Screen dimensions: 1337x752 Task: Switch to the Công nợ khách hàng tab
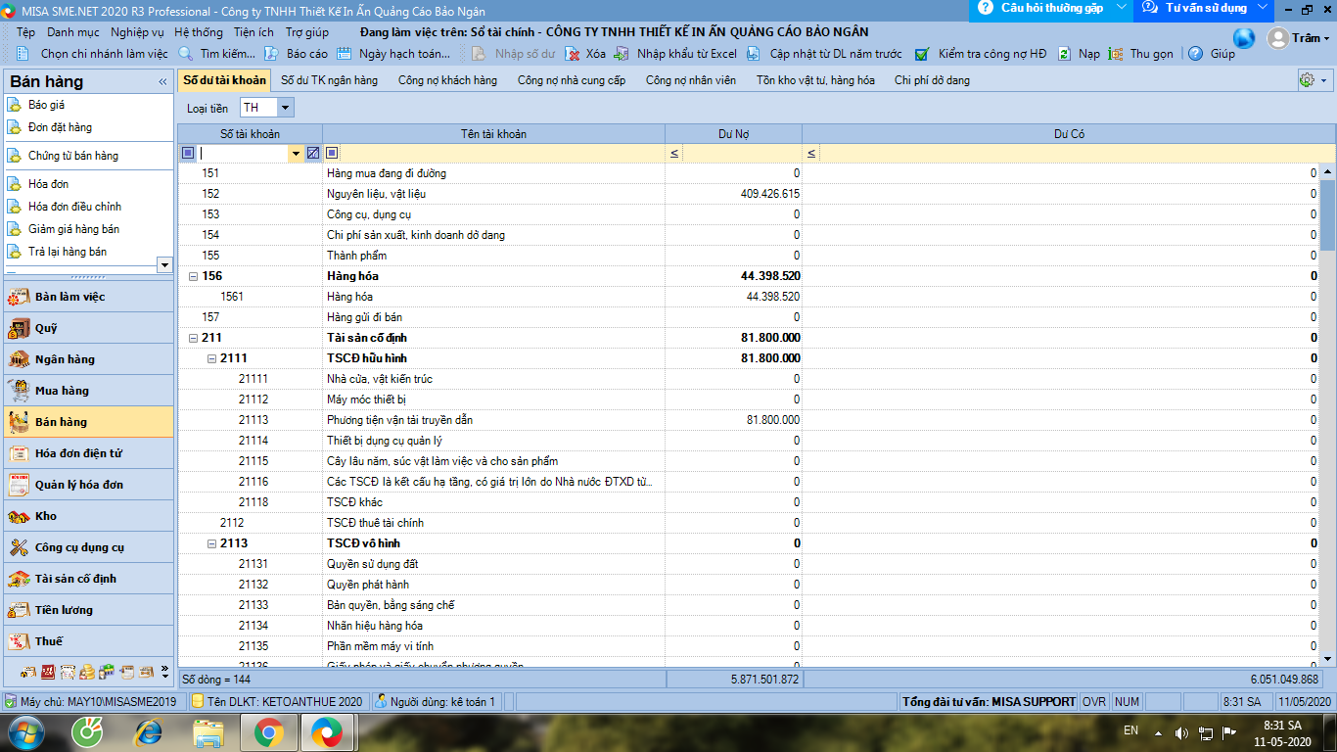point(447,80)
